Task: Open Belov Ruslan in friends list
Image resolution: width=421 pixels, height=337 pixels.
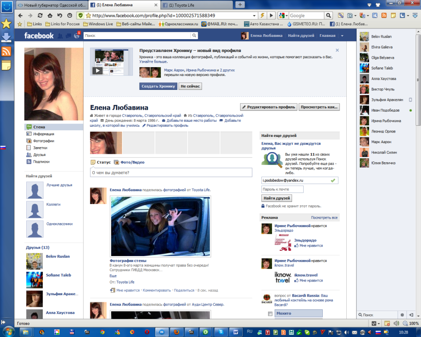Action: pyautogui.click(x=58, y=256)
